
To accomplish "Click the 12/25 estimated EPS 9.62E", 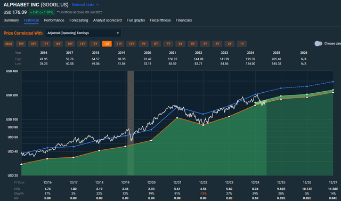I will [281, 189].
